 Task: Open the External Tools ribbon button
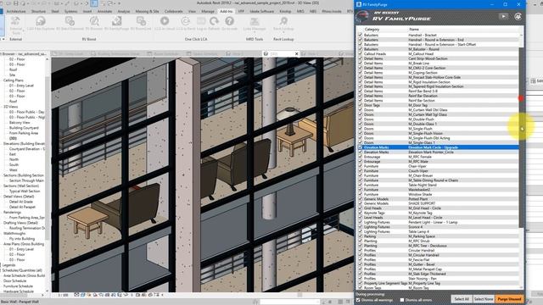15,25
